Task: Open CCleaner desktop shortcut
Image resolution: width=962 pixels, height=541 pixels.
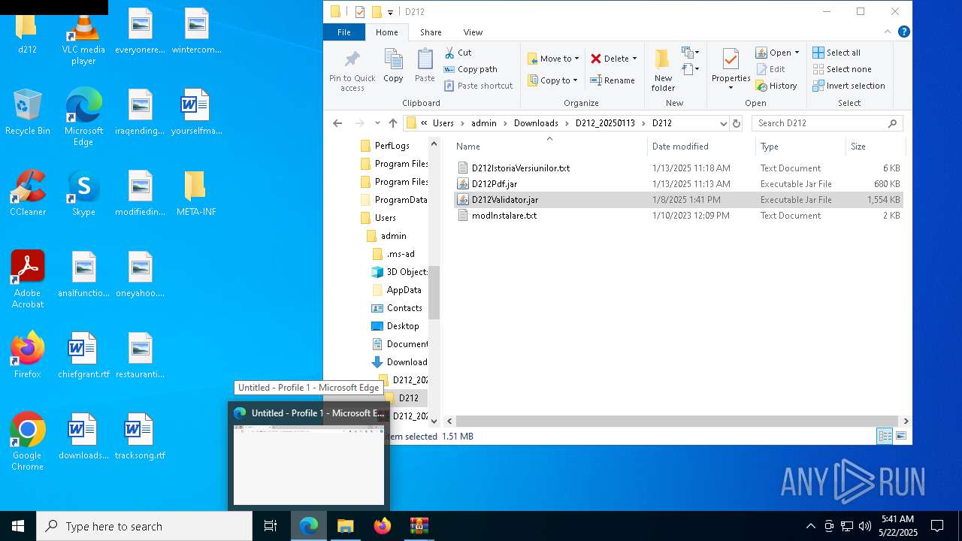Action: 27,194
